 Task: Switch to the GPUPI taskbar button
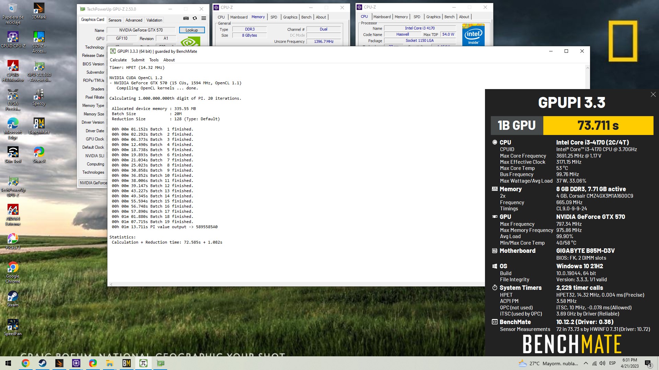point(143,363)
